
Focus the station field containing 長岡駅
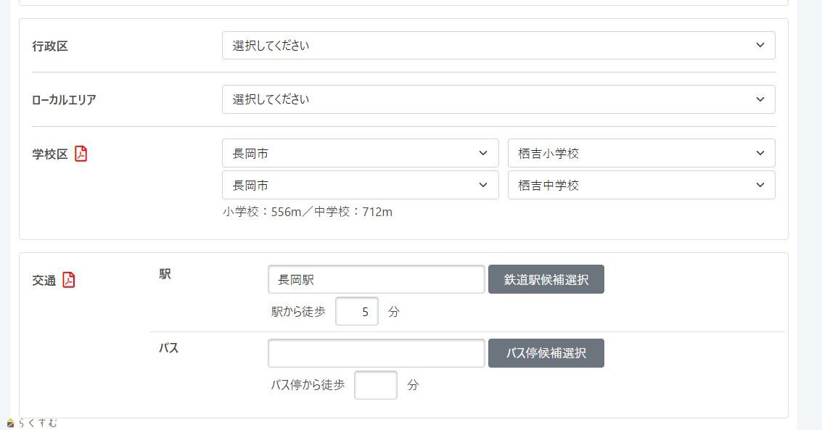point(376,279)
